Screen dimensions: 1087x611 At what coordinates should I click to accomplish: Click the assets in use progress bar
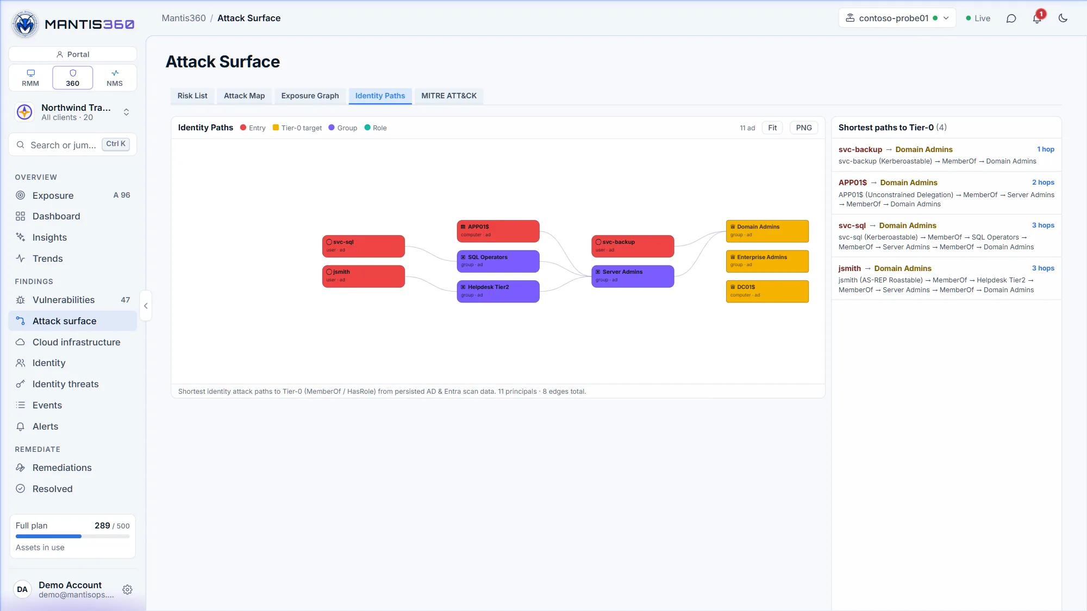click(73, 537)
